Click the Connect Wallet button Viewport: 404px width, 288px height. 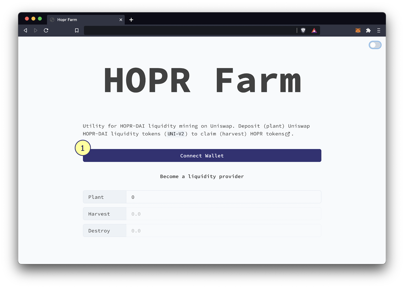coord(202,155)
